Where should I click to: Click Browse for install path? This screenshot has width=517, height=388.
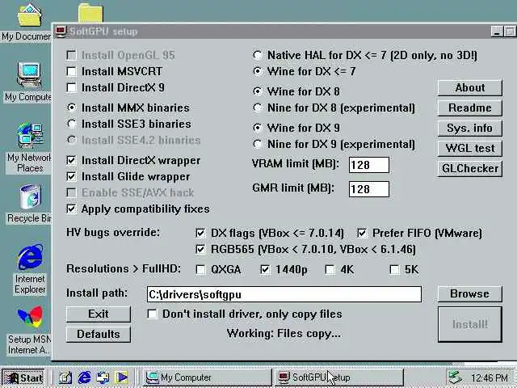[470, 293]
